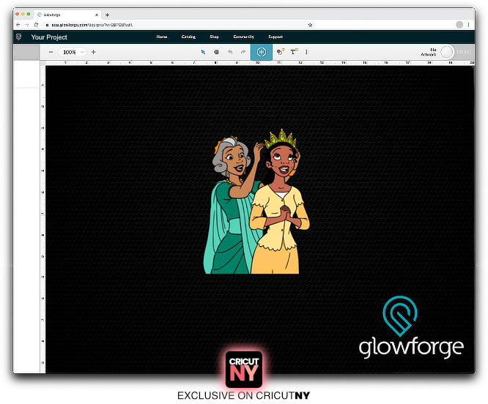Click the Glowforge logo icon beside Your Project
The width and height of the screenshot is (488, 404).
(18, 37)
